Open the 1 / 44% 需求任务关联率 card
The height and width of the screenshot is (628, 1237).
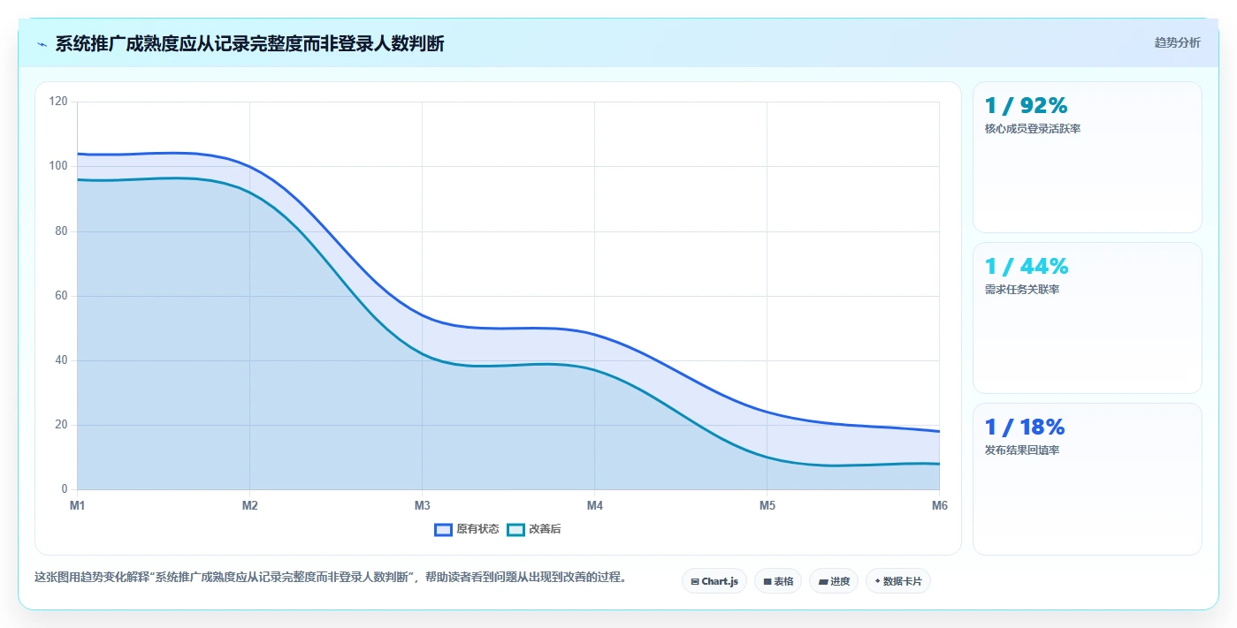1088,318
